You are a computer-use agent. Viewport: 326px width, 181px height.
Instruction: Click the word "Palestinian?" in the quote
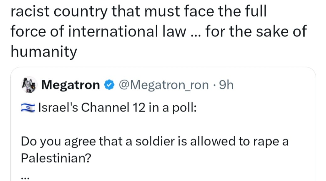tap(56, 158)
